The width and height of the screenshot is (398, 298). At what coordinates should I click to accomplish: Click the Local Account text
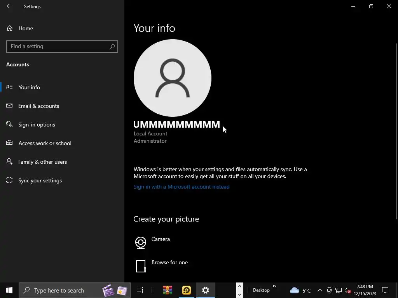(x=150, y=133)
